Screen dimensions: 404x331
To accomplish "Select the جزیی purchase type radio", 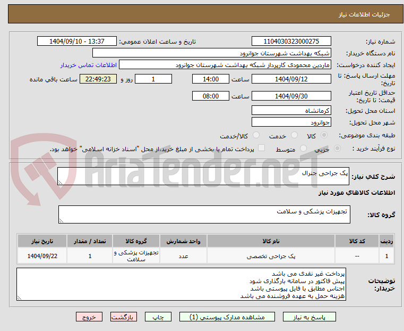I will click(x=337, y=148).
